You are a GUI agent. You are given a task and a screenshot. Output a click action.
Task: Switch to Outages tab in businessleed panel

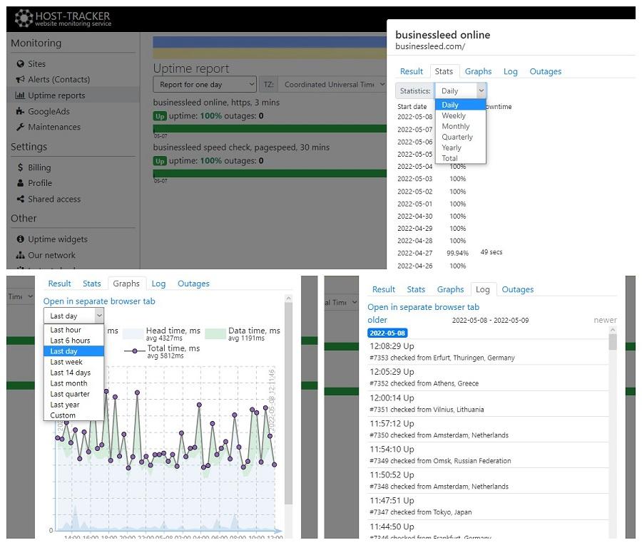pyautogui.click(x=546, y=71)
